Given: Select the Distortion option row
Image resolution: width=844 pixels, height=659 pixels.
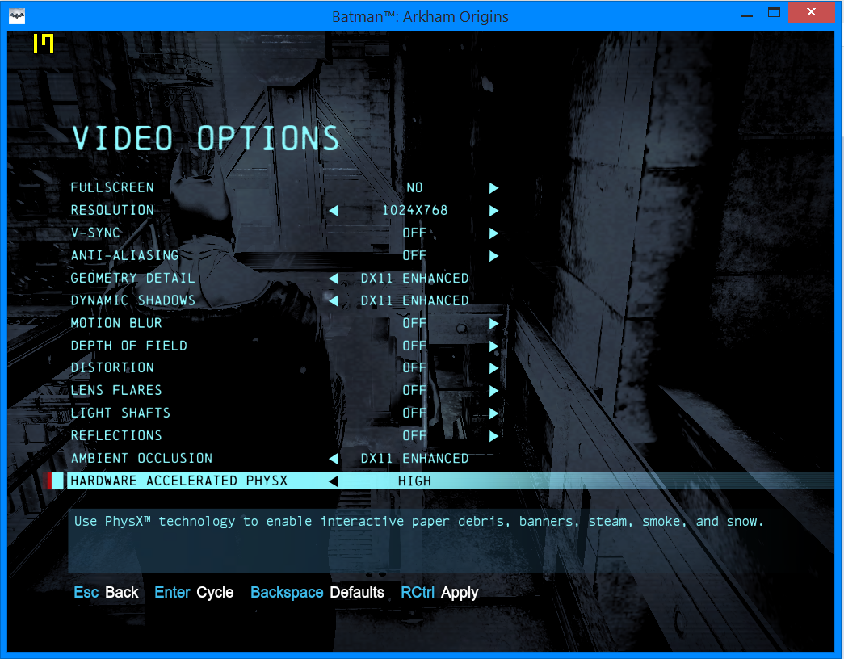Looking at the screenshot, I should click(112, 368).
